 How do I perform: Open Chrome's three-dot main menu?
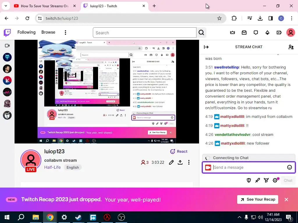(292, 18)
